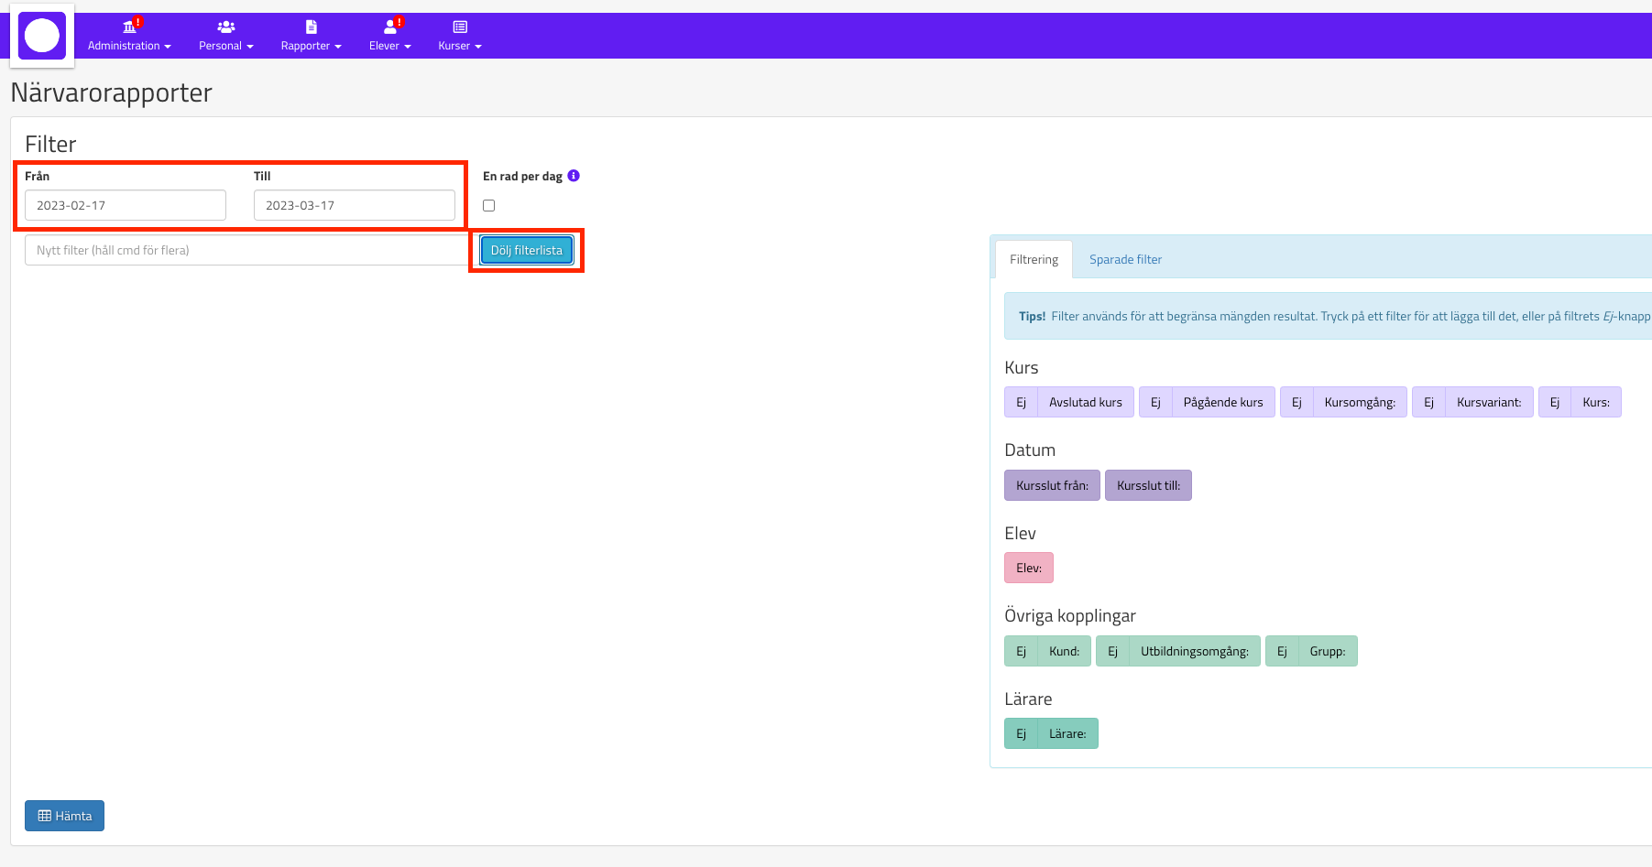The width and height of the screenshot is (1652, 867).
Task: Expand the Kurser dropdown menu
Action: (459, 46)
